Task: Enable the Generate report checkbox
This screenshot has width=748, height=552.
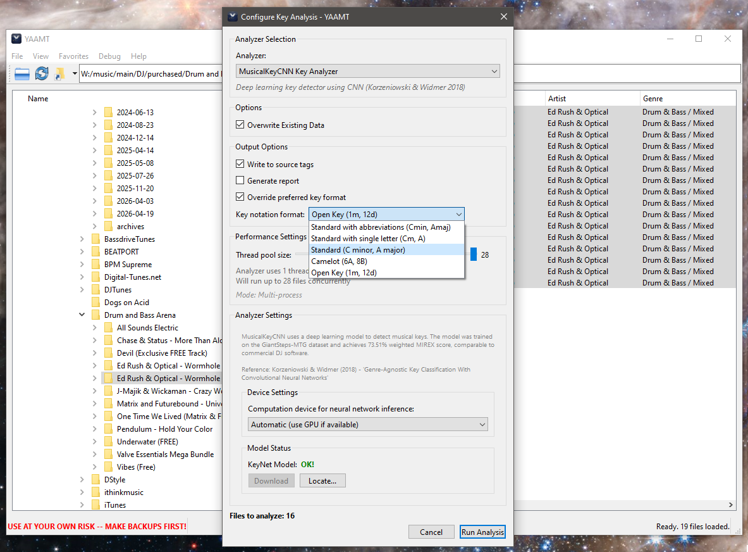Action: tap(240, 180)
